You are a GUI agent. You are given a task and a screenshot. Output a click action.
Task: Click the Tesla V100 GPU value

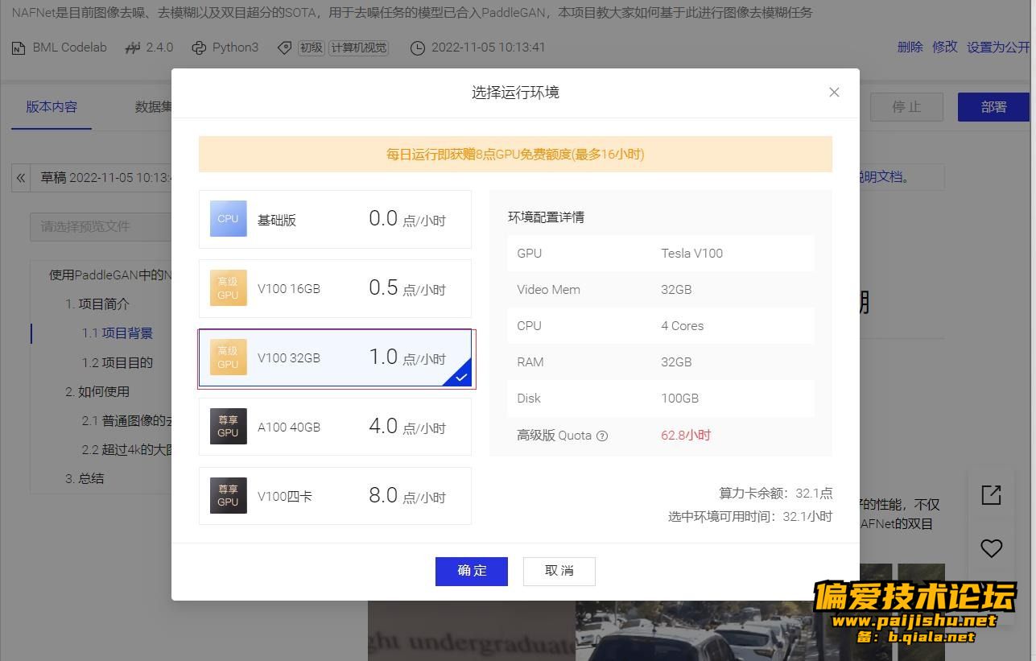692,254
